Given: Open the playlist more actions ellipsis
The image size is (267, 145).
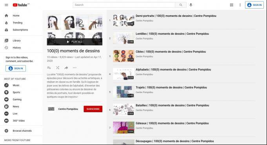Looking at the screenshot, I should (74, 68).
